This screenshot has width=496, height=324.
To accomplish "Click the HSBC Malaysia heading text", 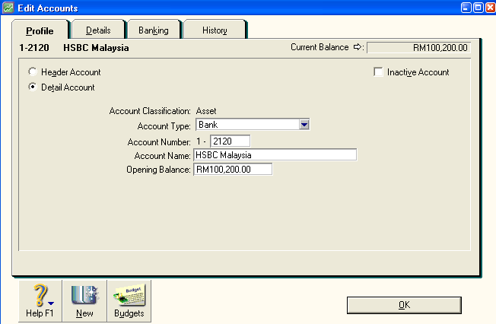I will (x=96, y=48).
